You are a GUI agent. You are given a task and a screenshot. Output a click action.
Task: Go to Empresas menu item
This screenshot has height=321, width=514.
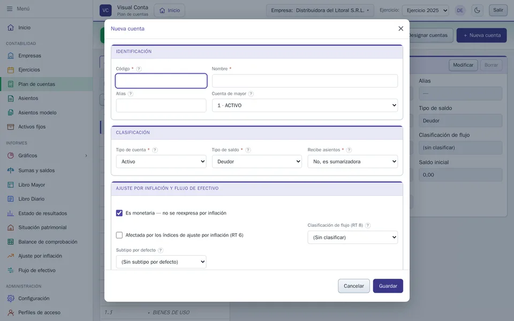point(47,56)
